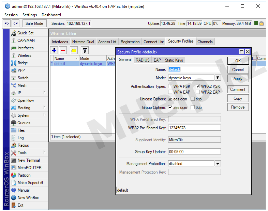The width and height of the screenshot is (268, 211).
Task: Enable WPA2 EAP checkbox
Action: pyautogui.click(x=198, y=92)
